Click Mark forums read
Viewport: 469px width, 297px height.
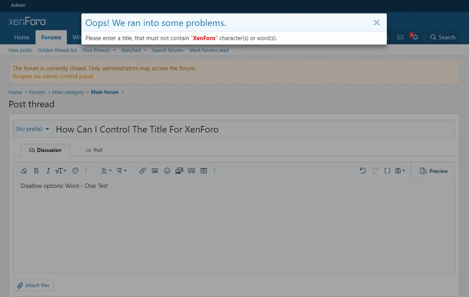[x=209, y=50]
